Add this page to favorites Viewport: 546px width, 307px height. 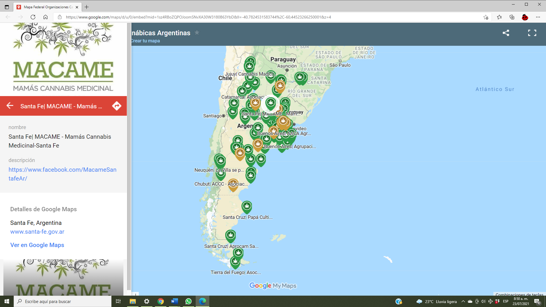486,17
